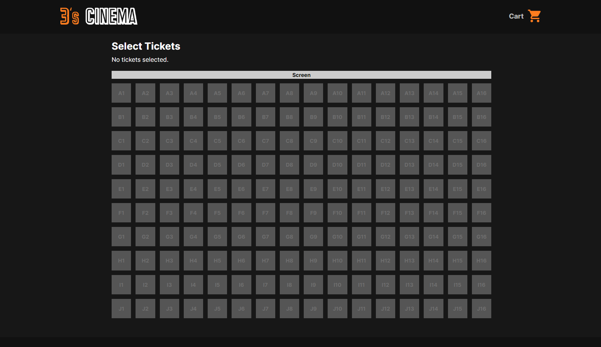Select seat E16

point(481,189)
